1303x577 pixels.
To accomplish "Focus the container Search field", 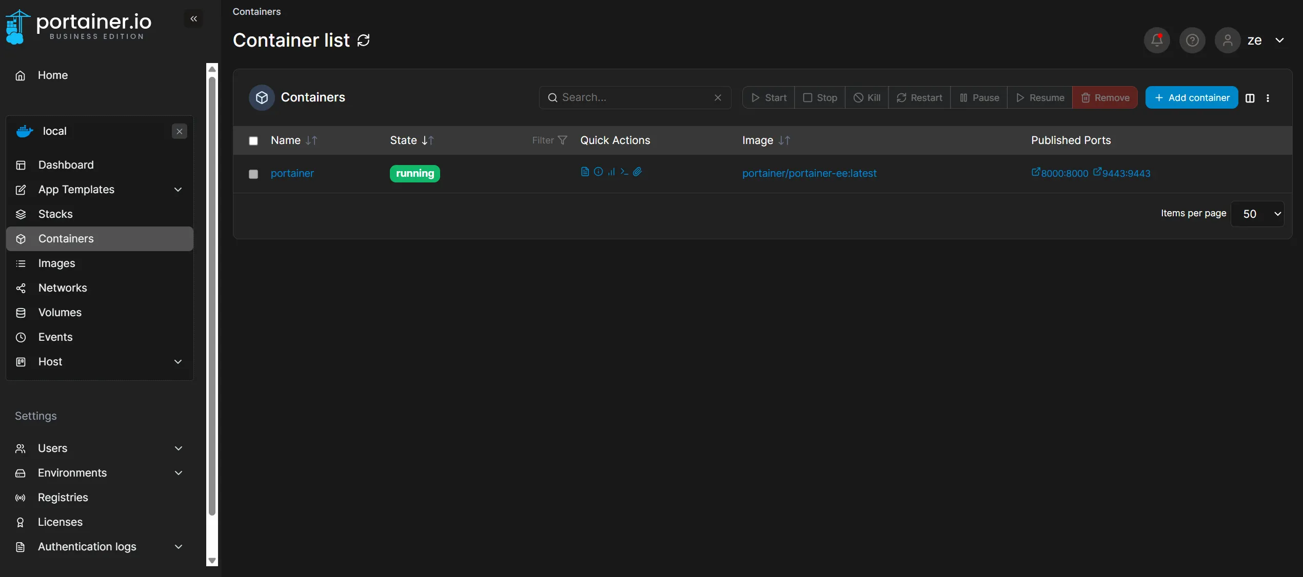I will click(635, 97).
